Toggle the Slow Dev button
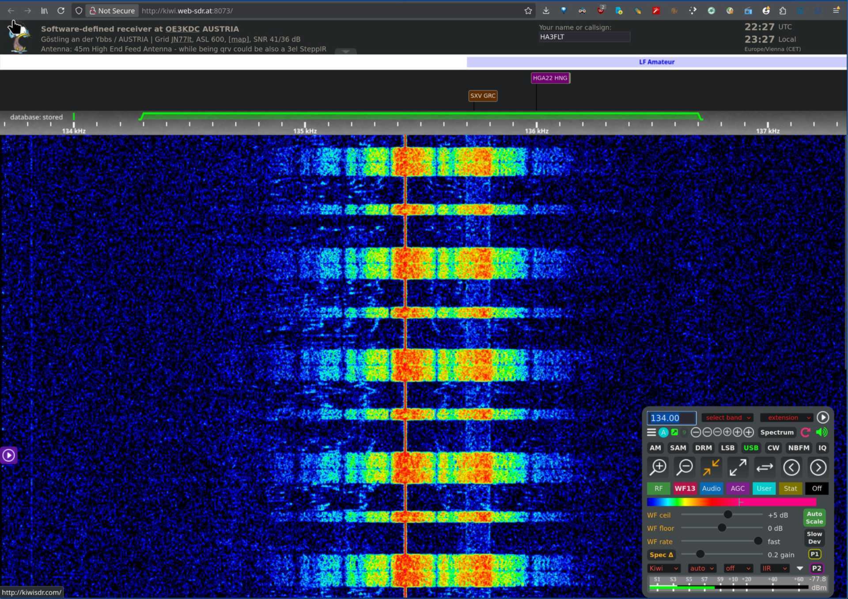This screenshot has height=599, width=848. [x=814, y=538]
